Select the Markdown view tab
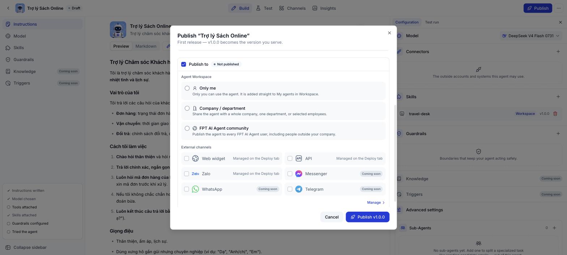 tap(146, 46)
